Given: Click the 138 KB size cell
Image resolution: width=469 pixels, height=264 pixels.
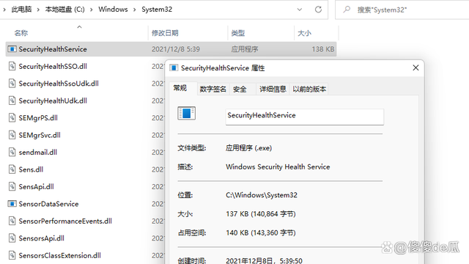Looking at the screenshot, I should 323,49.
